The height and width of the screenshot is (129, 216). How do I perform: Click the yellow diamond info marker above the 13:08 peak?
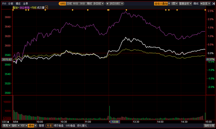coord(126,10)
